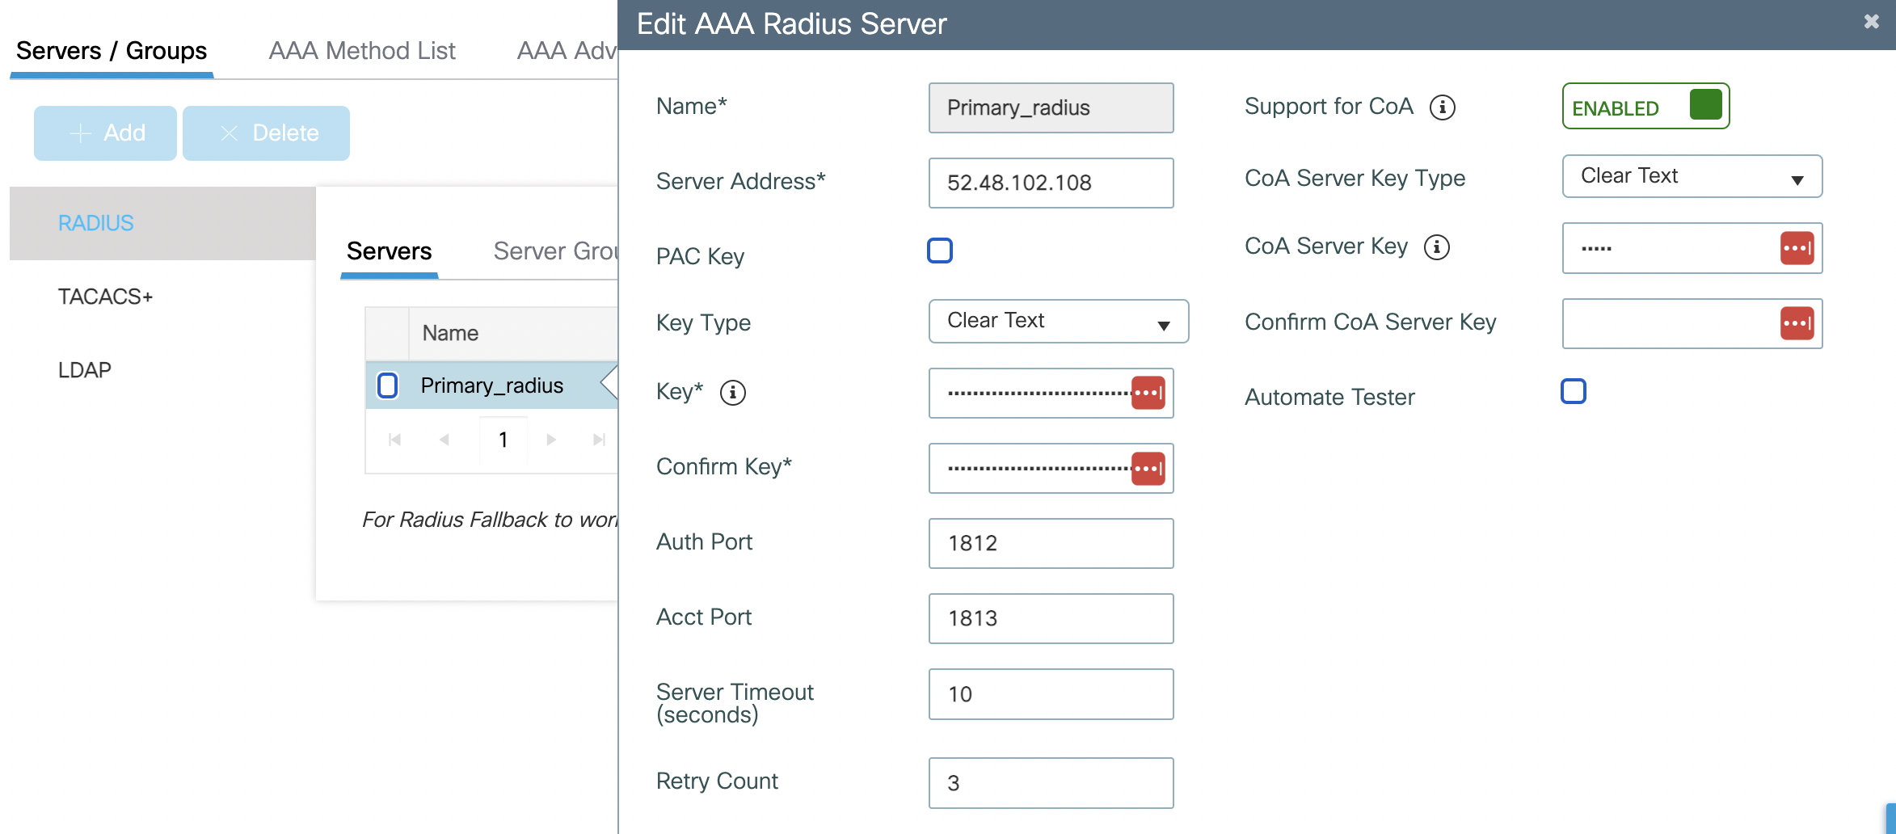Click page number 1 in pagination

503,440
